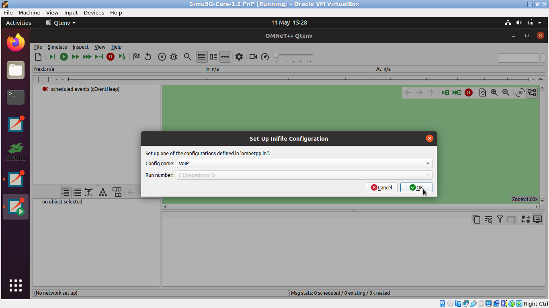Toggle the timeline display button
Screen dimensions: 549x308
pos(225,57)
